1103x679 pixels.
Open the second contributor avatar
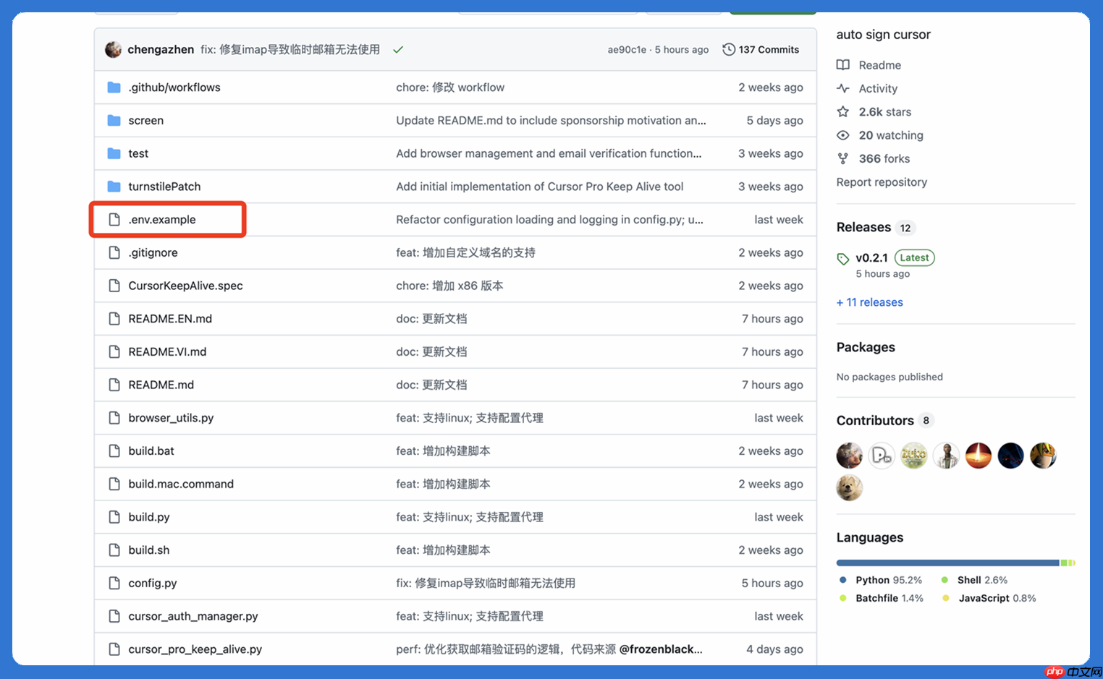882,456
